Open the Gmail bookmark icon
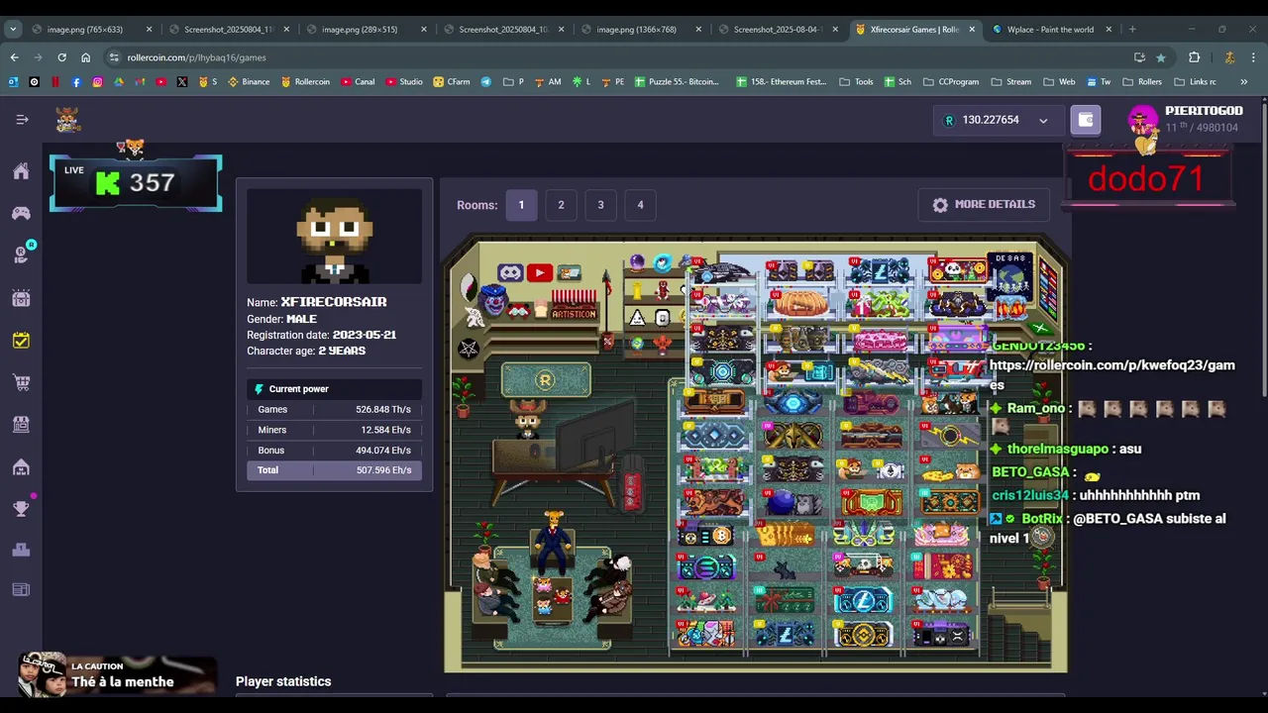This screenshot has height=713, width=1268. tap(140, 81)
